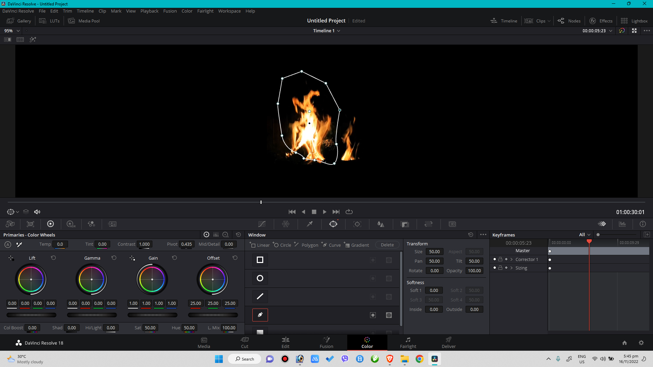Toggle audio mute in viewer
This screenshot has height=367, width=653.
click(37, 212)
